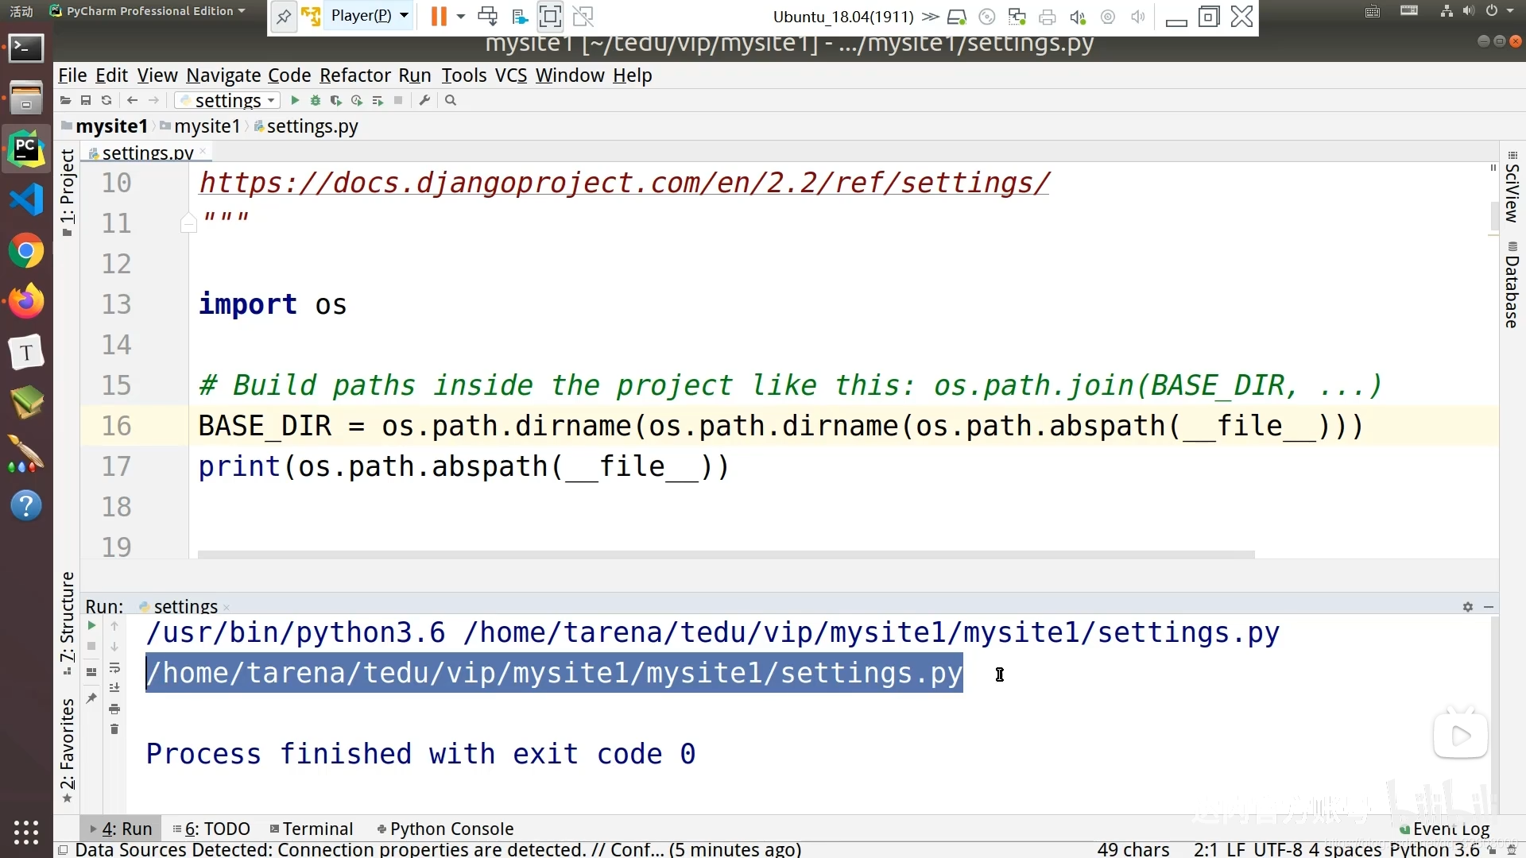Show applications grid in dock
Image resolution: width=1526 pixels, height=858 pixels.
point(26,832)
